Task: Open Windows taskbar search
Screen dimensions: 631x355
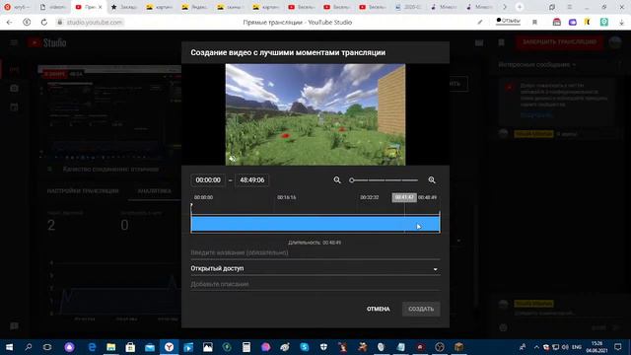Action: [x=29, y=347]
